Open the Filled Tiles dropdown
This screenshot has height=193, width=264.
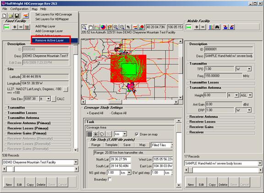coord(171,145)
